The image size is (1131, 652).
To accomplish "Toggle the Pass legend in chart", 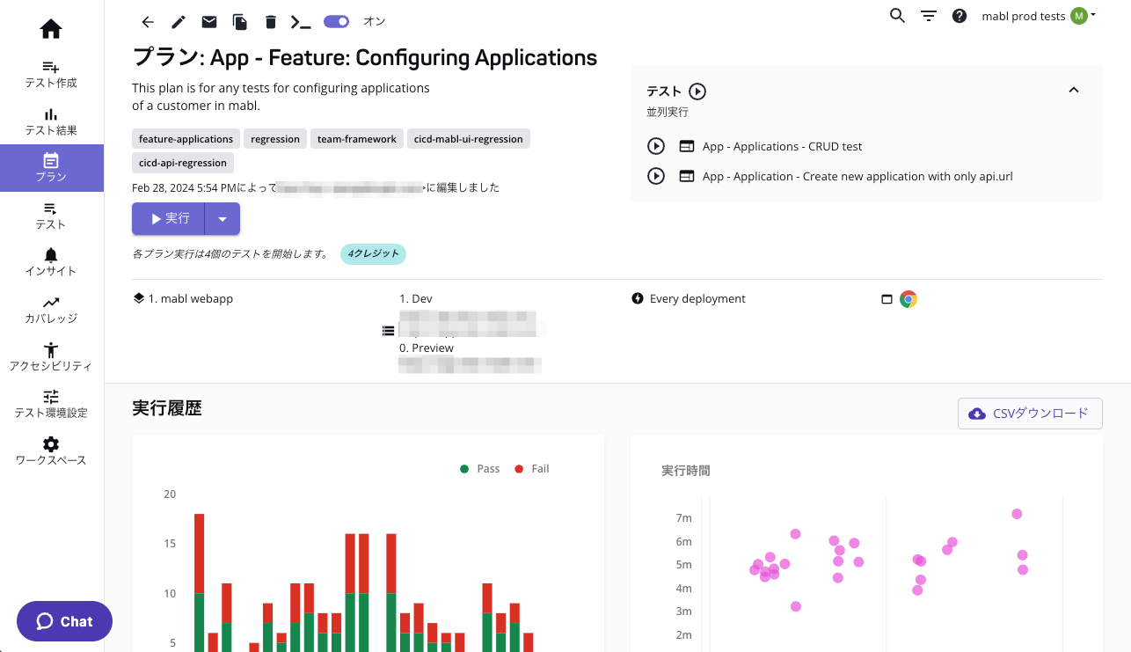I will (479, 469).
